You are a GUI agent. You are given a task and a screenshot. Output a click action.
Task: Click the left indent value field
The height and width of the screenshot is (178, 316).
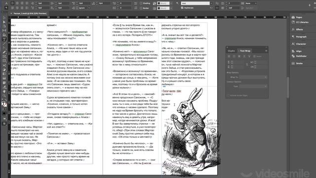43,3
